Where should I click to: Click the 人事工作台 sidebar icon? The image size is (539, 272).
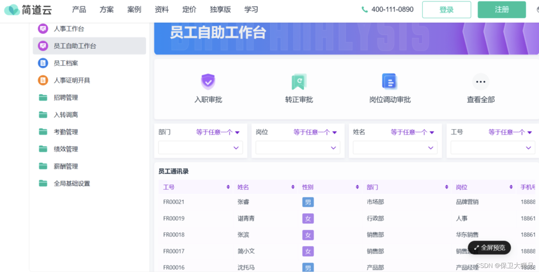(43, 29)
